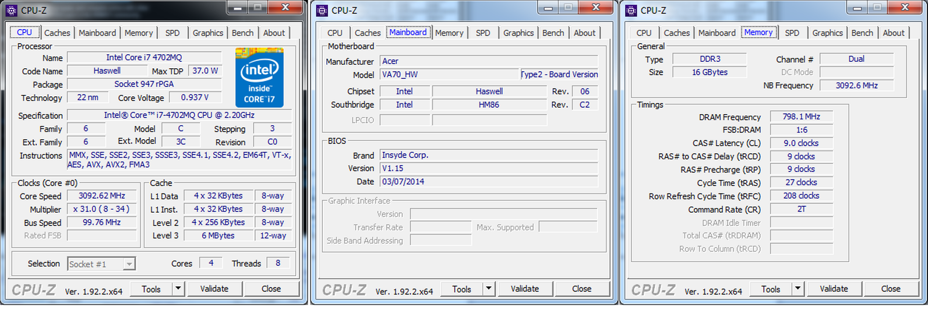Click CAS# Latency value 9.0 clocks
The image size is (928, 309).
coord(801,143)
